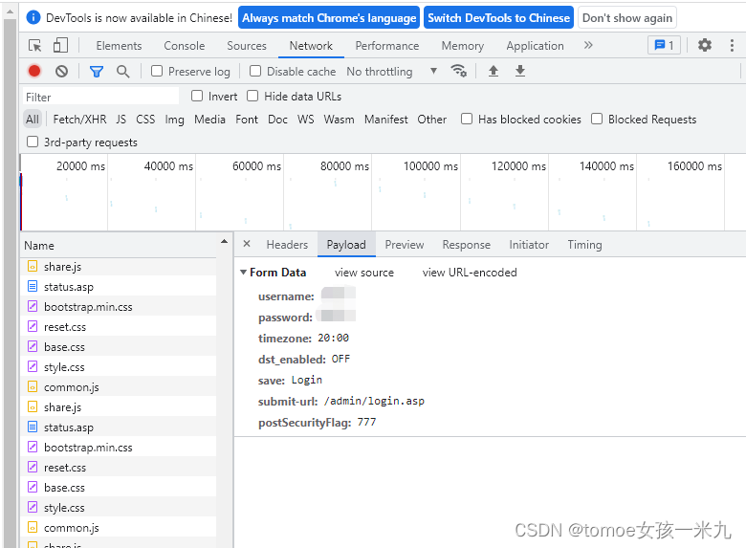
Task: Check 3rd-party requests
Action: tap(33, 142)
